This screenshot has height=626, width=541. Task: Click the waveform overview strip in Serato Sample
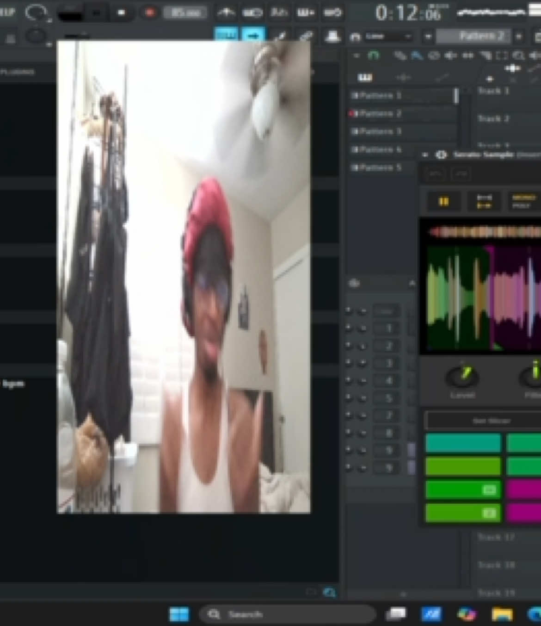click(484, 231)
